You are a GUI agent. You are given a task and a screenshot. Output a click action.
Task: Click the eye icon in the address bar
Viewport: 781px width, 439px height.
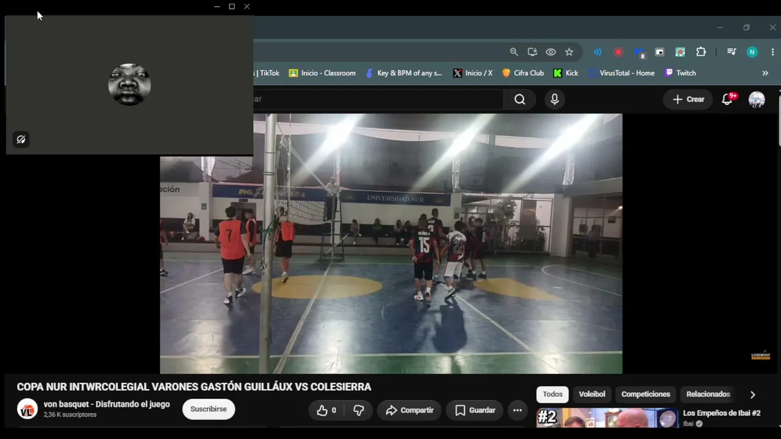pyautogui.click(x=550, y=52)
